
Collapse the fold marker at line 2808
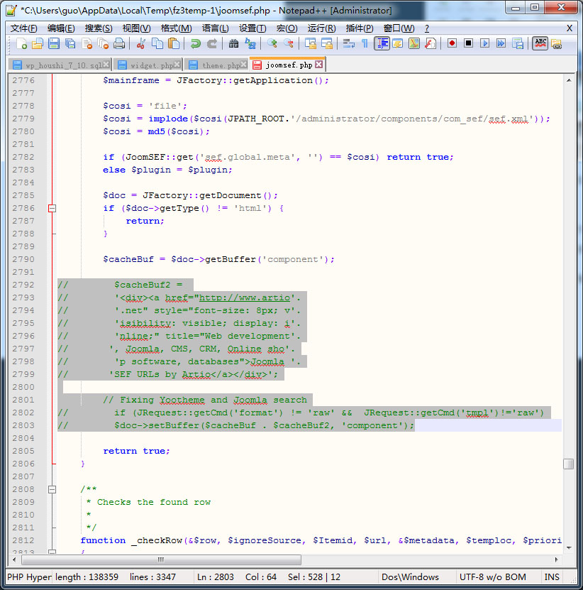(x=51, y=489)
